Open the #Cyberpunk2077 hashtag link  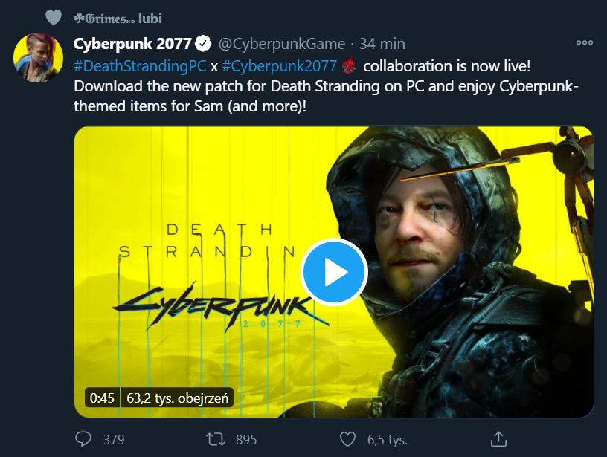click(x=280, y=65)
